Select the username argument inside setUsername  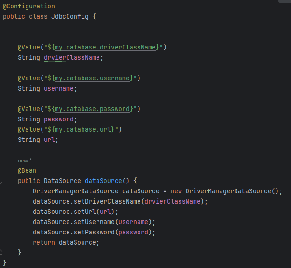[x=133, y=222]
